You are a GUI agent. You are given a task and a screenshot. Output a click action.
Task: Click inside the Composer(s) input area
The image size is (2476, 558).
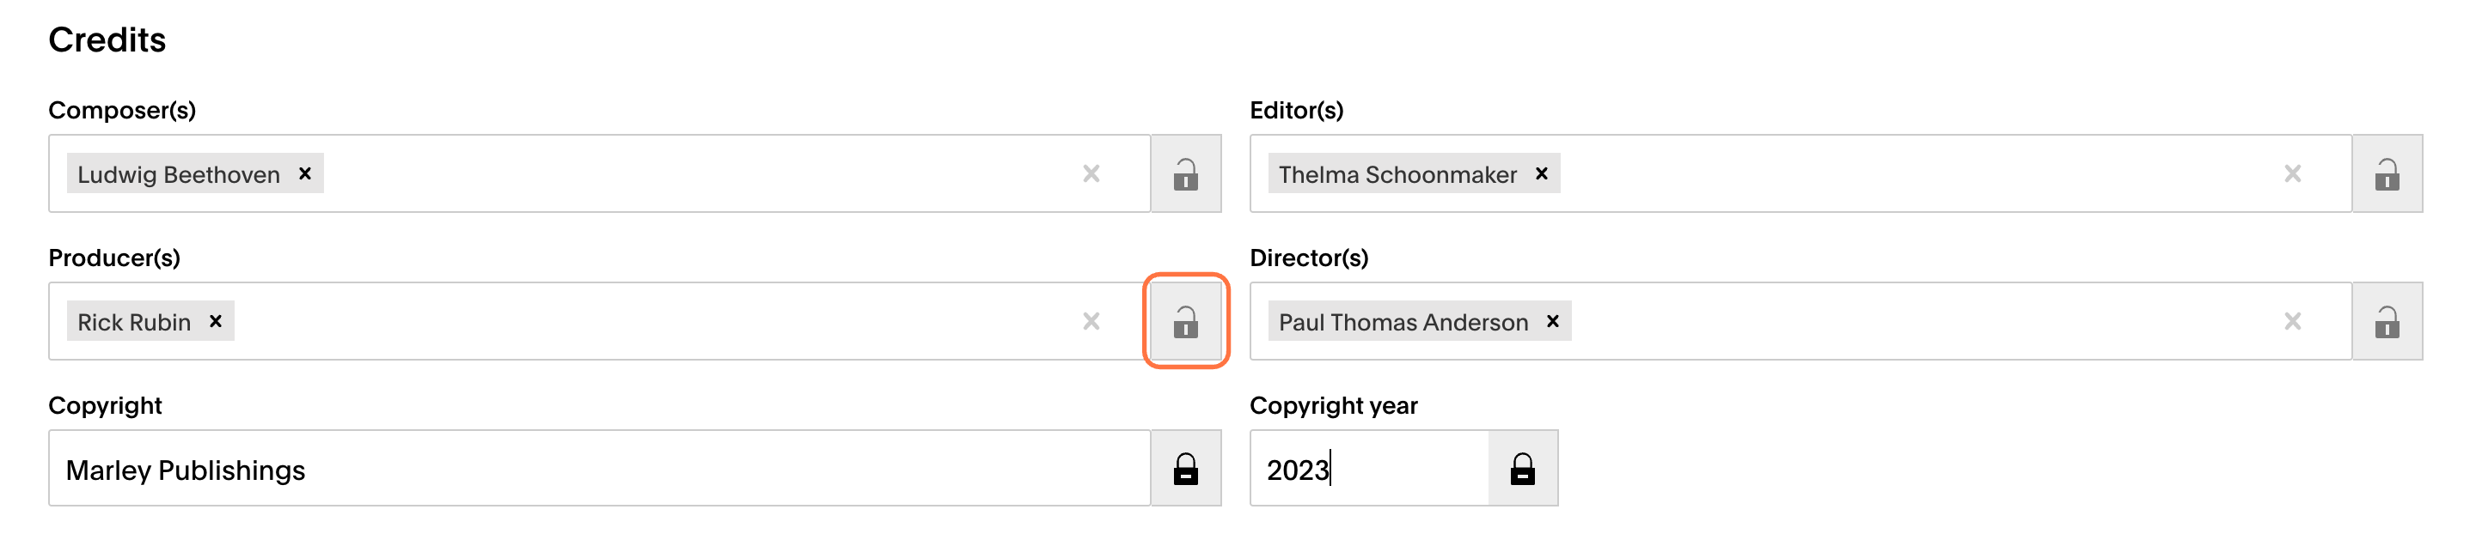click(692, 173)
